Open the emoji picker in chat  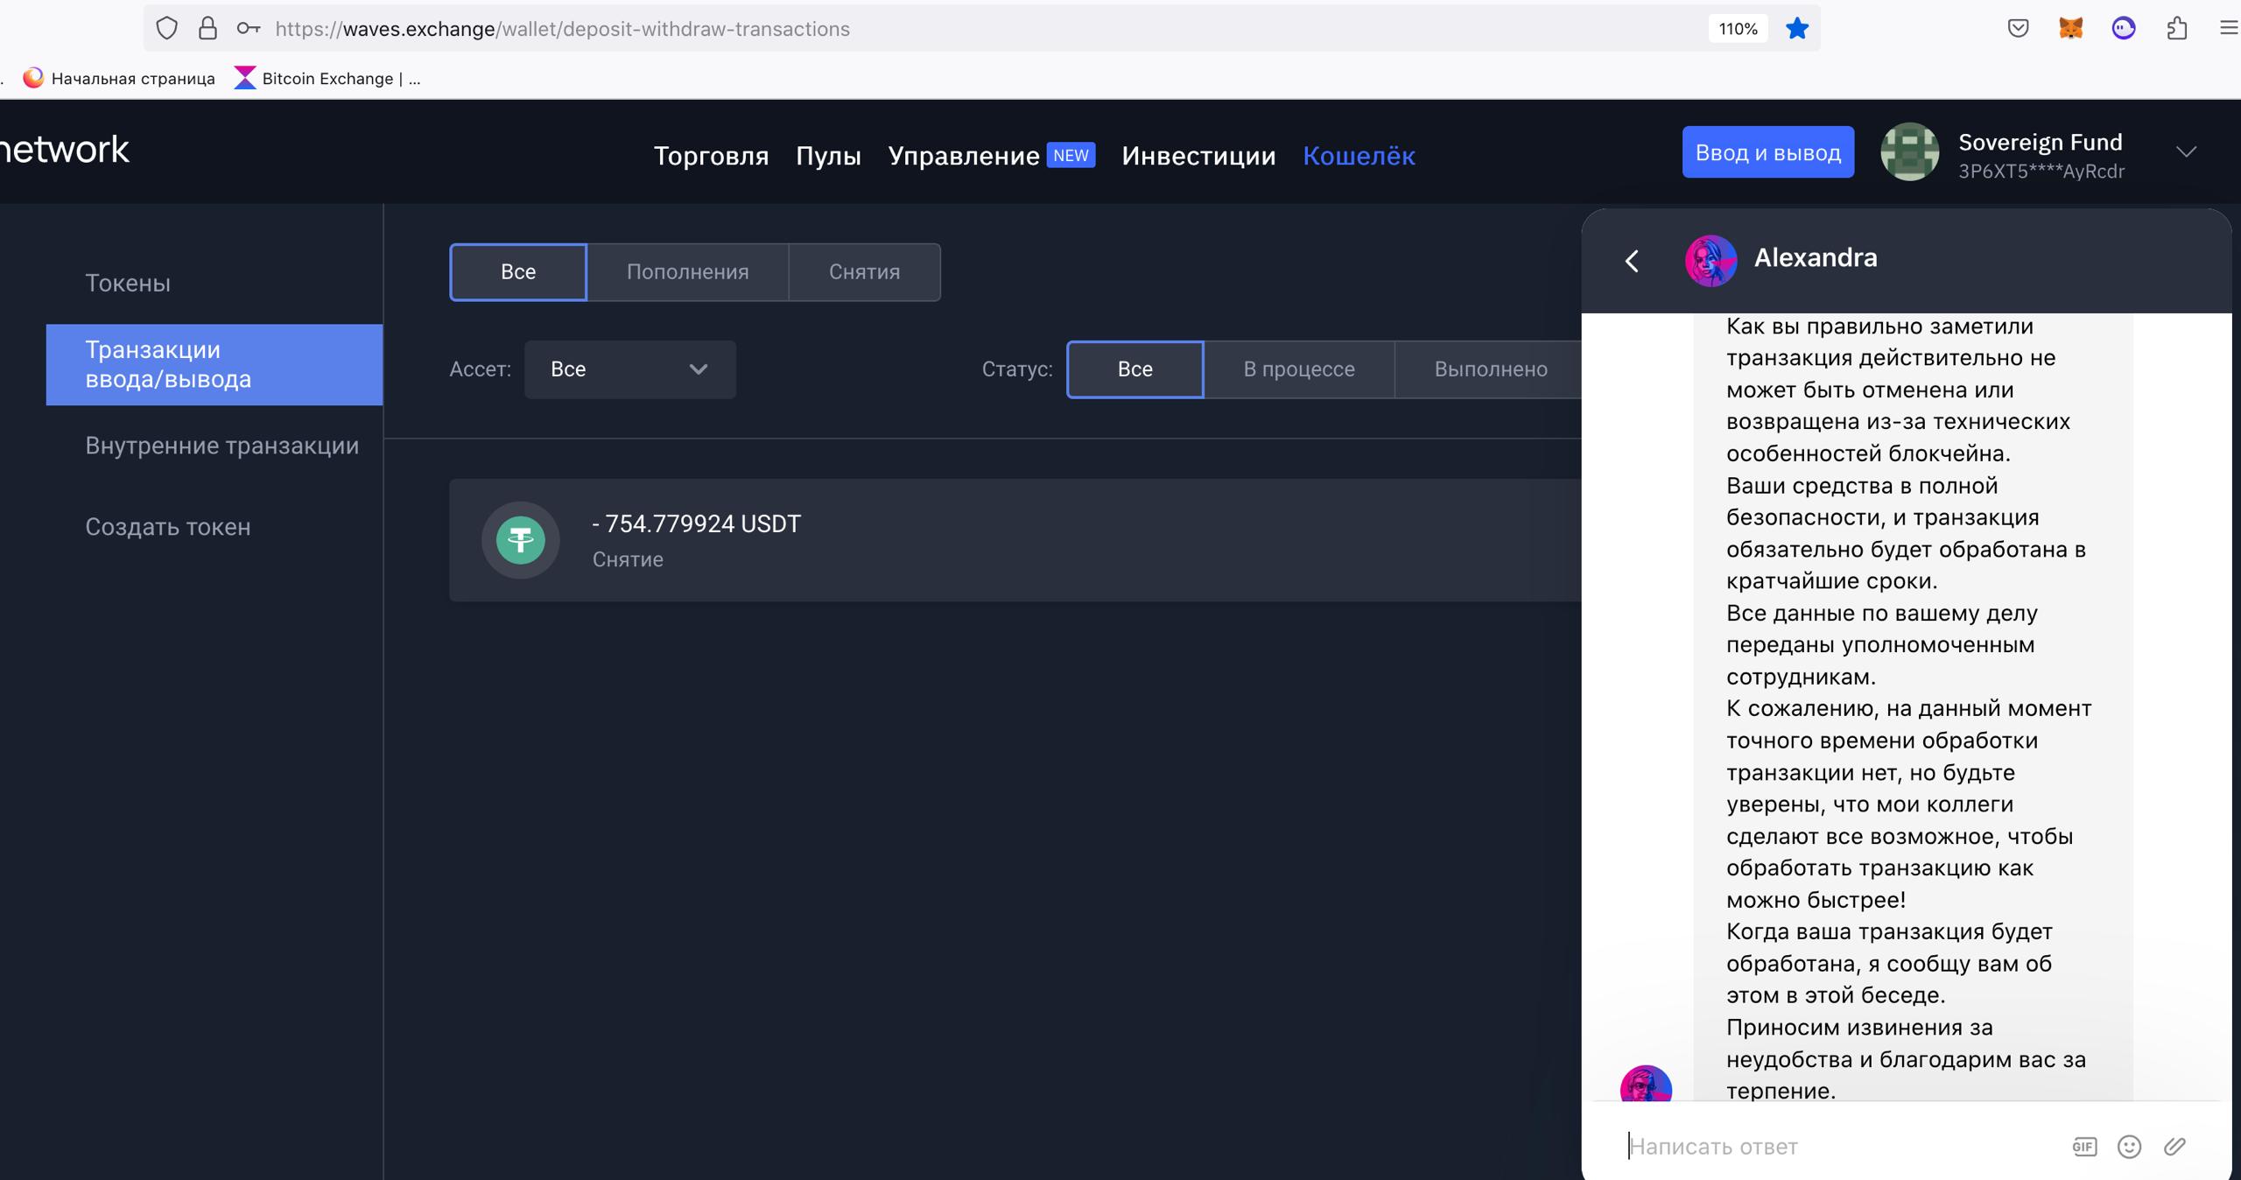point(2129,1146)
